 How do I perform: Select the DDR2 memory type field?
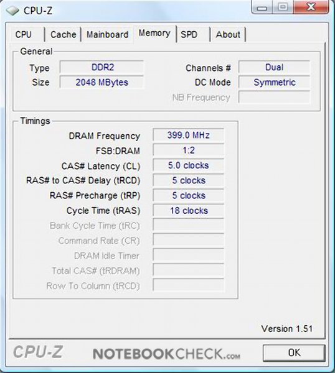click(x=101, y=67)
